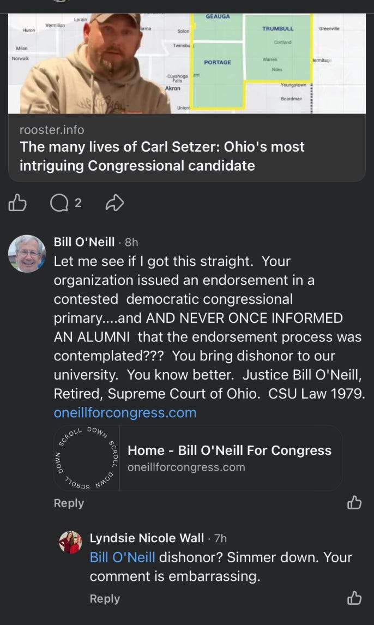Reply to Lyndsie Nicole Wall's comment
374x625 pixels.
tap(105, 599)
